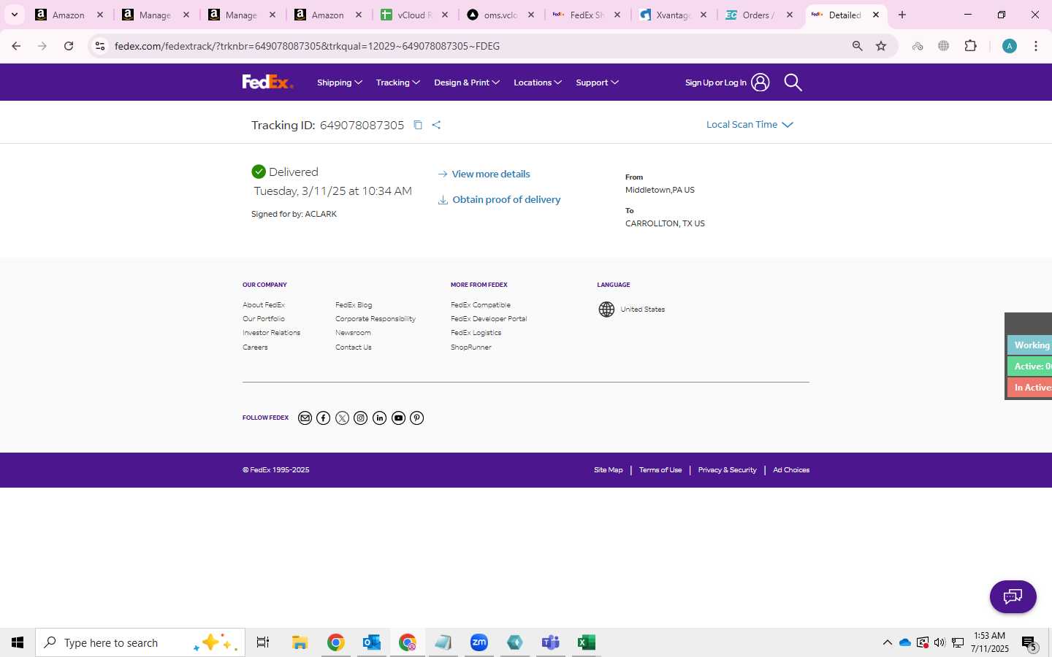Open the notification center icon
The image size is (1052, 657).
click(x=1029, y=643)
